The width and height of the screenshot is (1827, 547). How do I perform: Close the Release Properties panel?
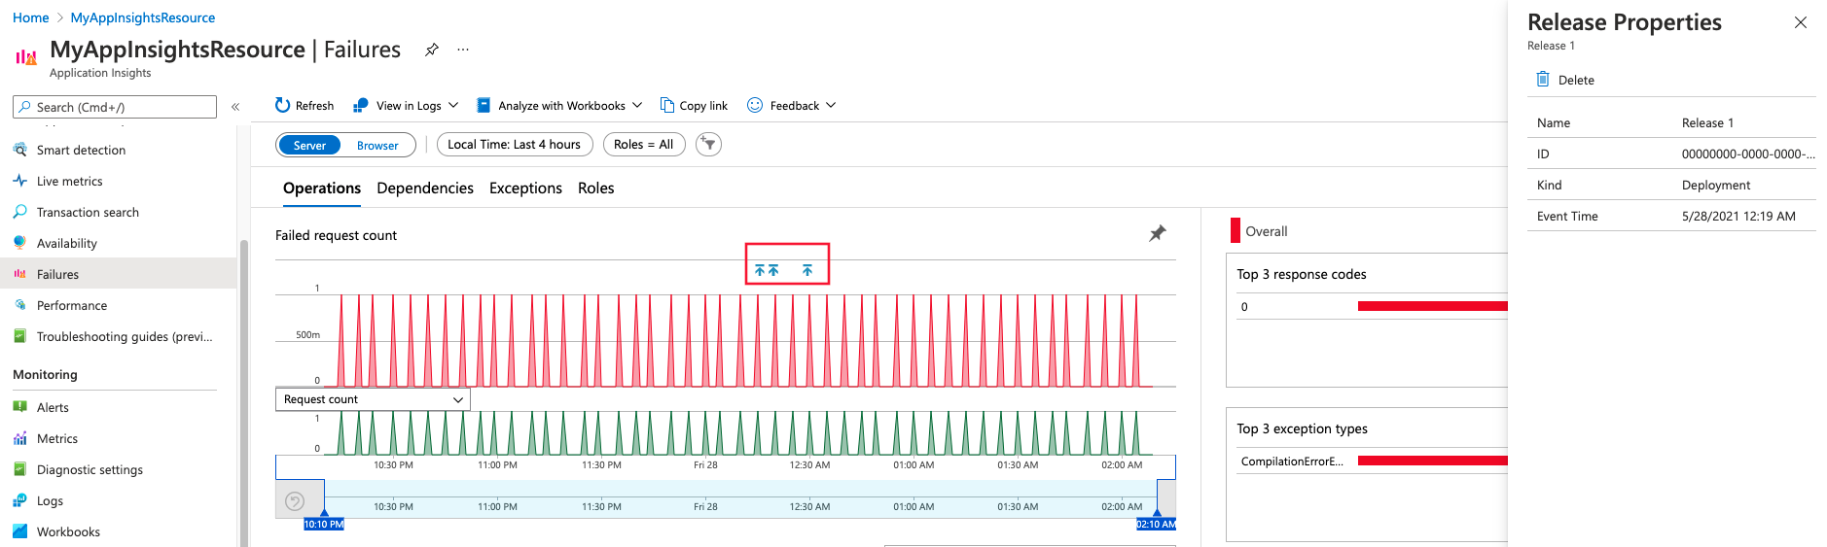click(x=1801, y=22)
